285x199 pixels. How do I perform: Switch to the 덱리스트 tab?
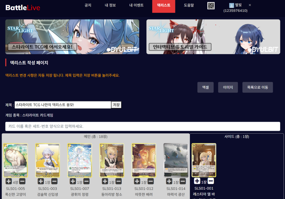164,5
